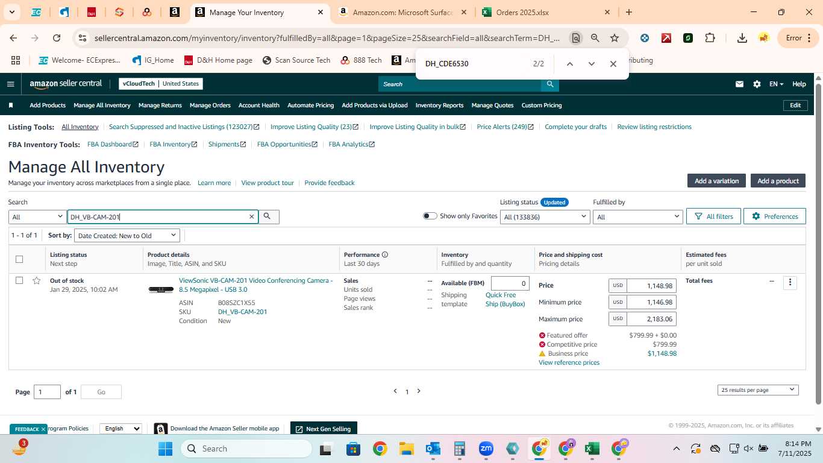Screen dimensions: 823x463
Task: Click the ViewSonic camera product thumbnail
Action: pos(161,290)
